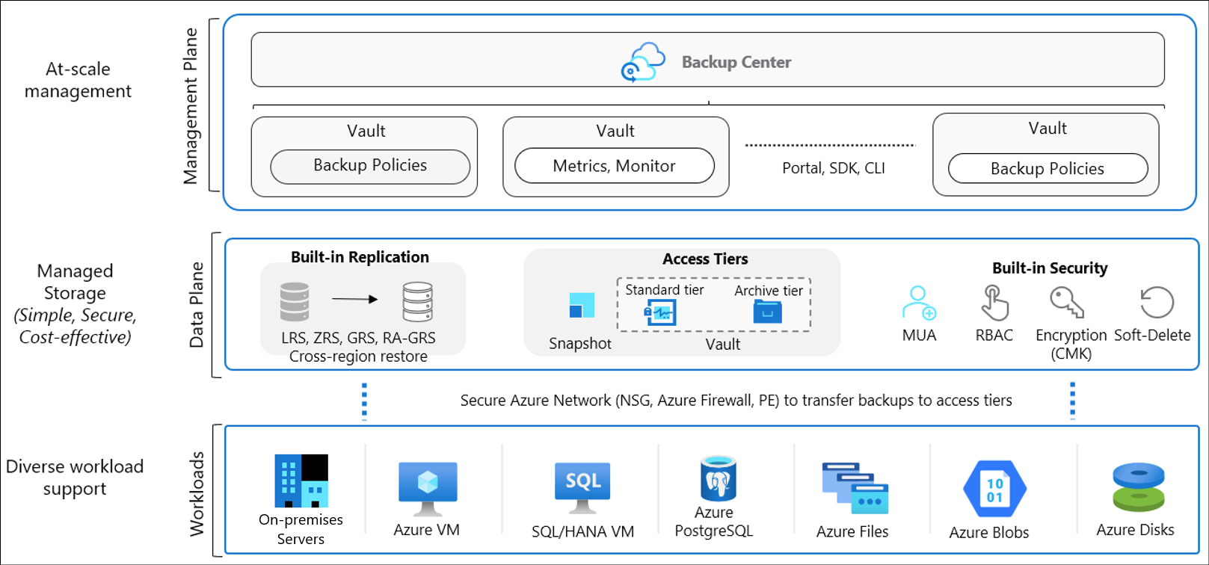Click the Backup Center cloud icon
This screenshot has width=1209, height=565.
pyautogui.click(x=643, y=62)
